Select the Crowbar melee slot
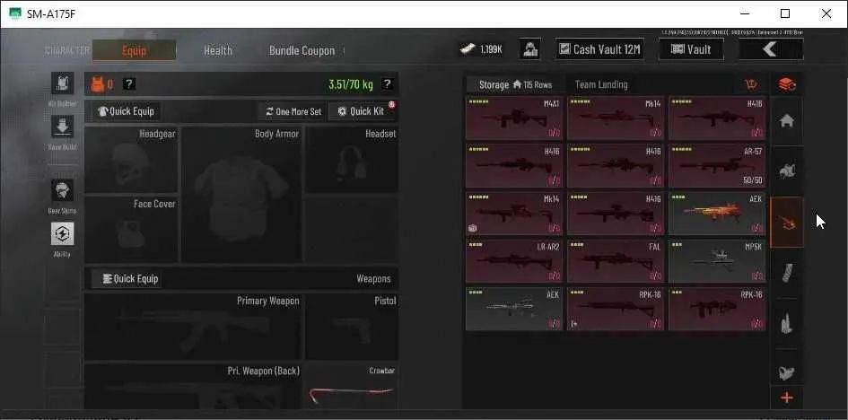The image size is (848, 420). tap(352, 386)
